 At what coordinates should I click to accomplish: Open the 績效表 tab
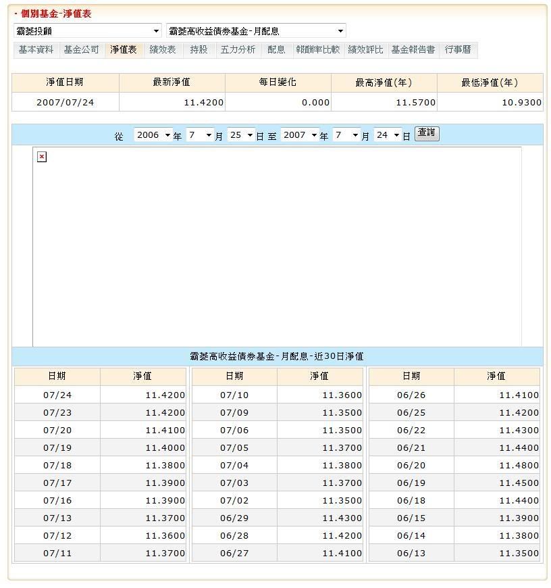pos(163,50)
